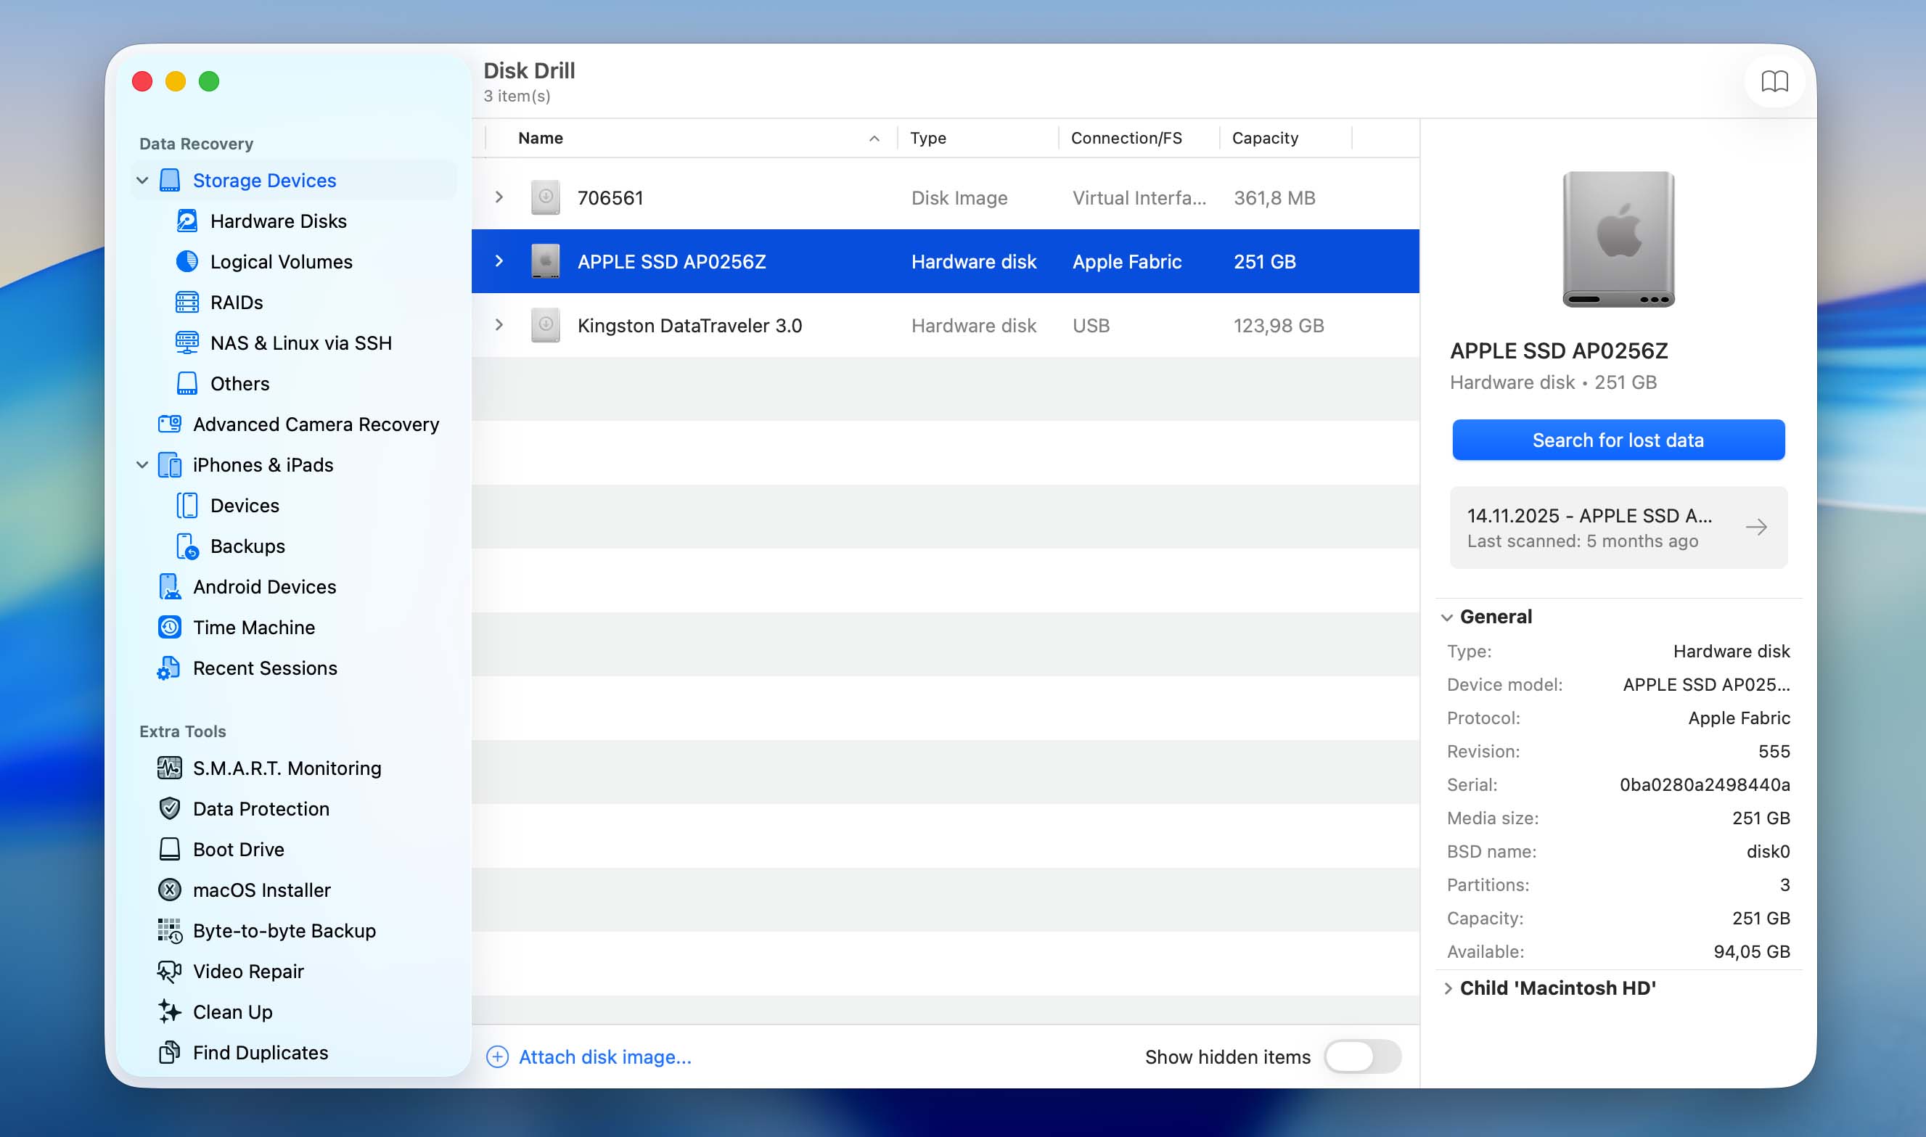Click the Backups icon
1926x1137 pixels.
click(187, 546)
